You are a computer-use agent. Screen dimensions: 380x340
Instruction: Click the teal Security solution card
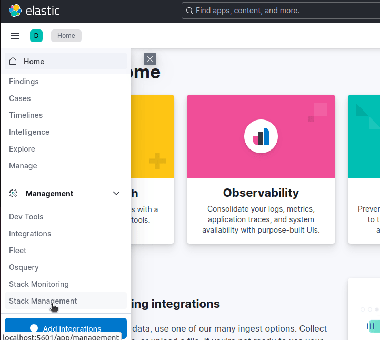(364, 169)
